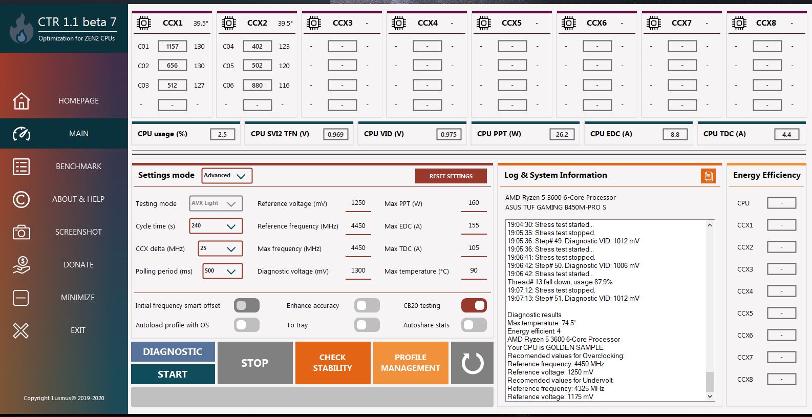Click the log scrollbar thumb

tap(710, 382)
